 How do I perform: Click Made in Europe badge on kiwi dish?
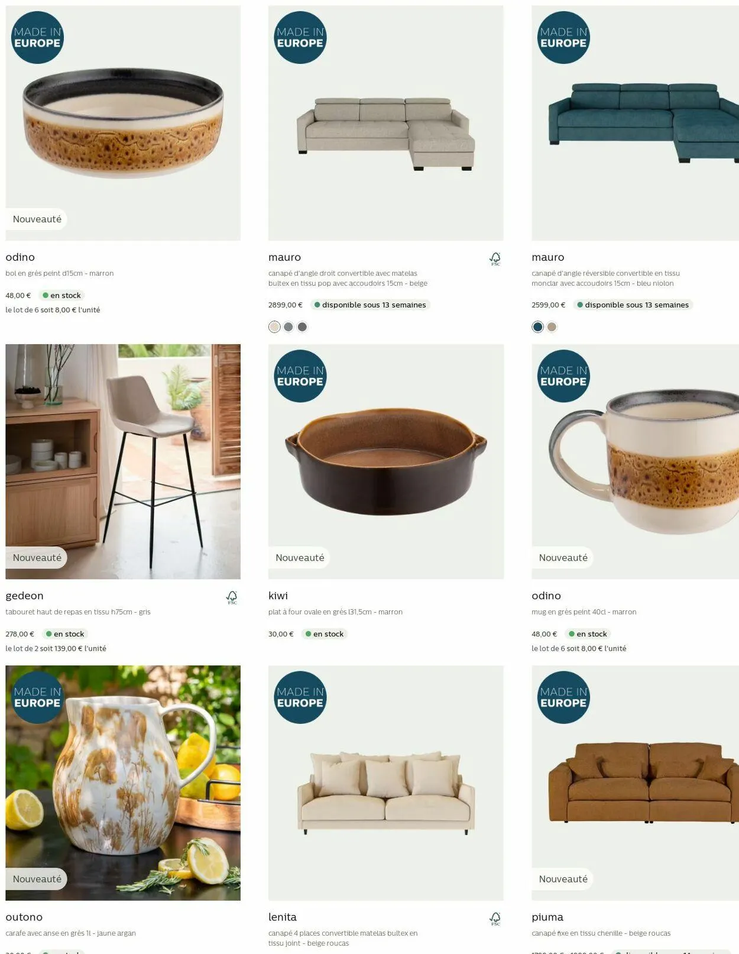pyautogui.click(x=300, y=376)
